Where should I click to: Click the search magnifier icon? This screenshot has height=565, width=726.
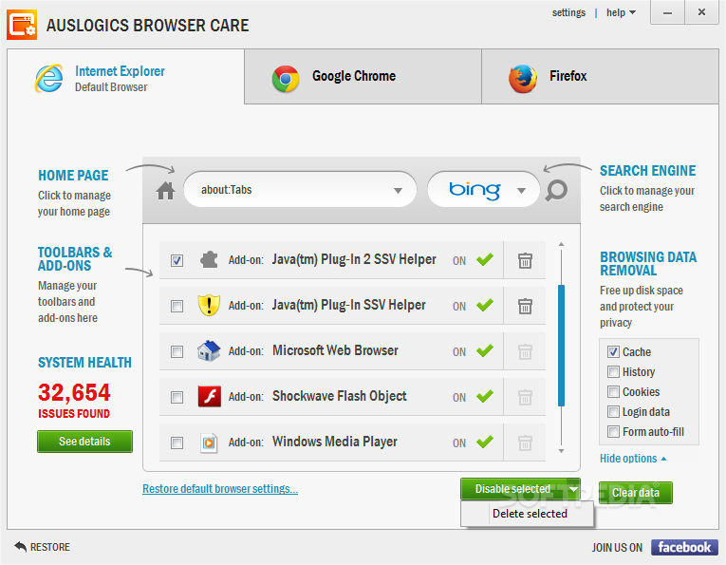556,190
